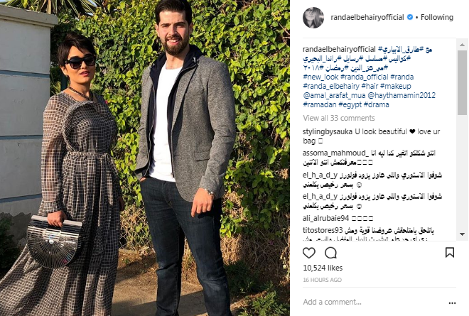Save the post with the bookmark icon
This screenshot has height=316, width=469.
click(450, 253)
